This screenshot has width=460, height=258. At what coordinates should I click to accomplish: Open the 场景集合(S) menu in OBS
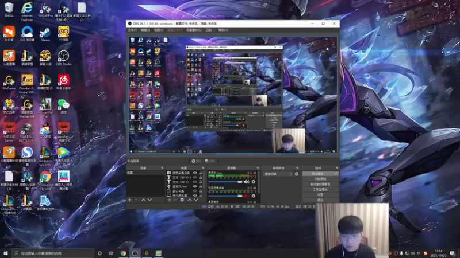tap(194, 30)
